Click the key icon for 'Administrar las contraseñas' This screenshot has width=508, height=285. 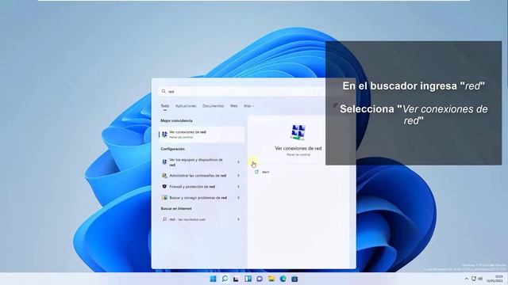pyautogui.click(x=164, y=176)
